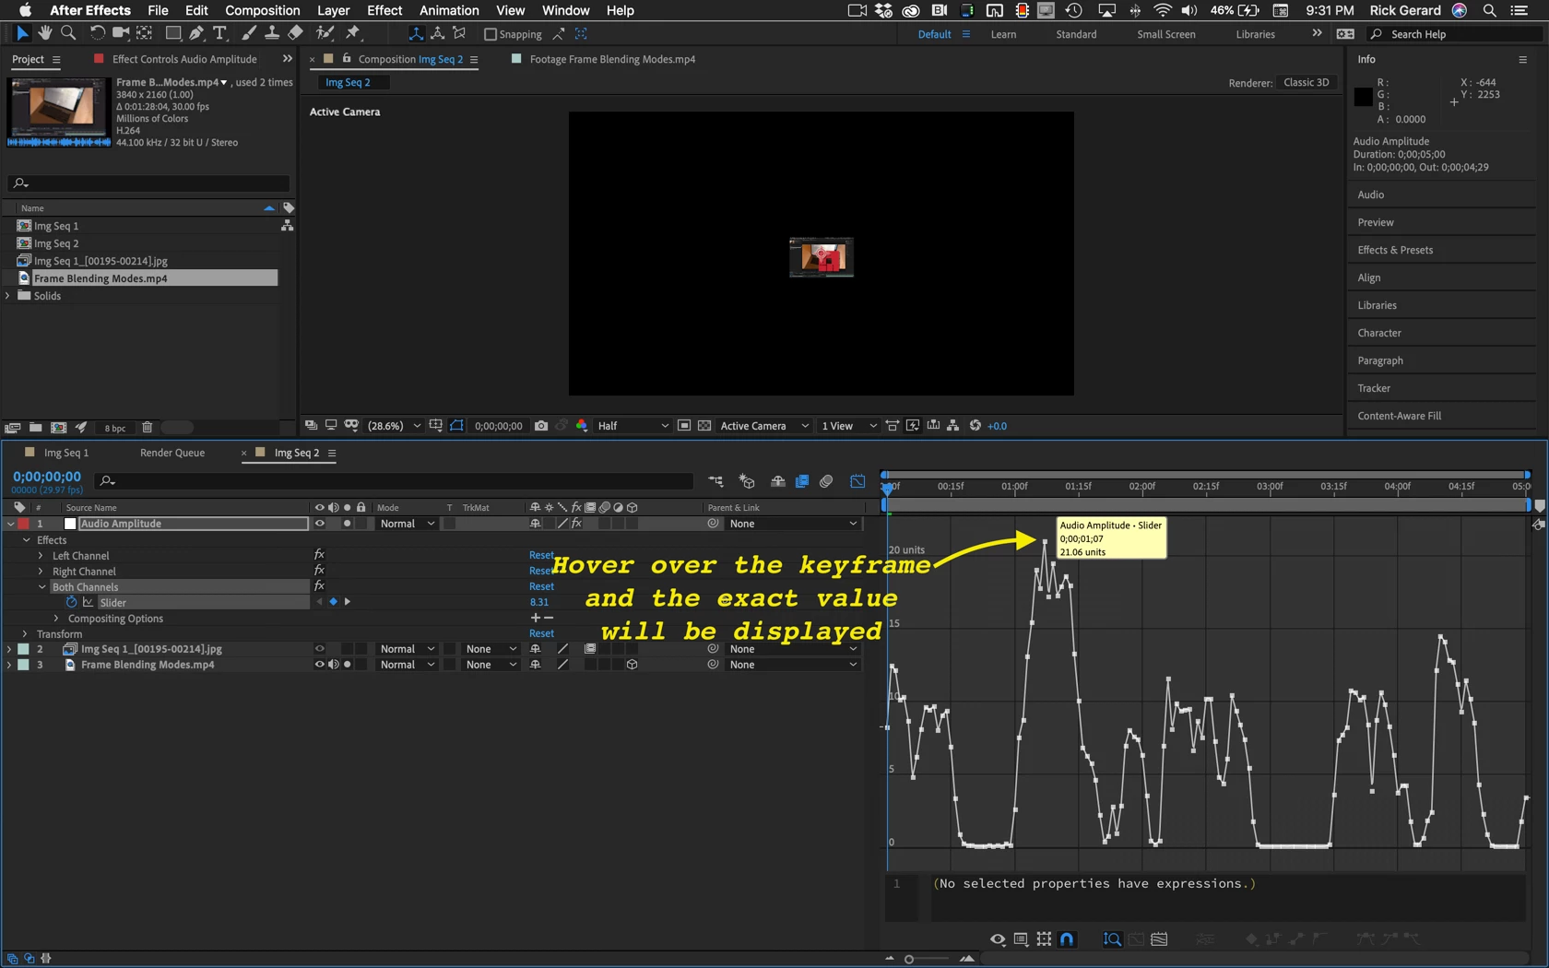The height and width of the screenshot is (968, 1549).
Task: Open the Effects & Presets panel
Action: (1395, 250)
